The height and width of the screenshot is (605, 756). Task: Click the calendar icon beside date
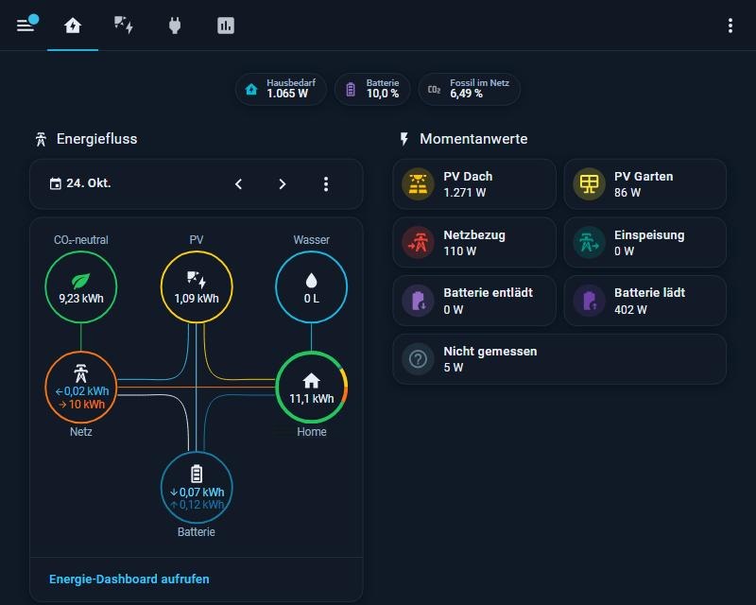pyautogui.click(x=56, y=183)
